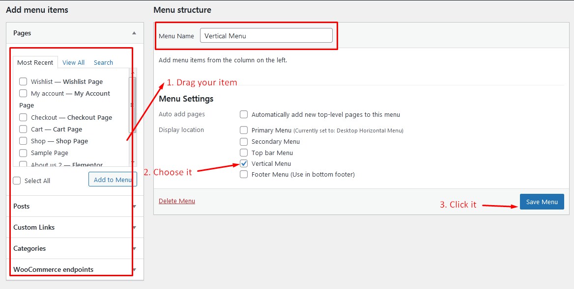Viewport: 574px width, 289px height.
Task: Check Footer Menu display location
Action: 244,174
